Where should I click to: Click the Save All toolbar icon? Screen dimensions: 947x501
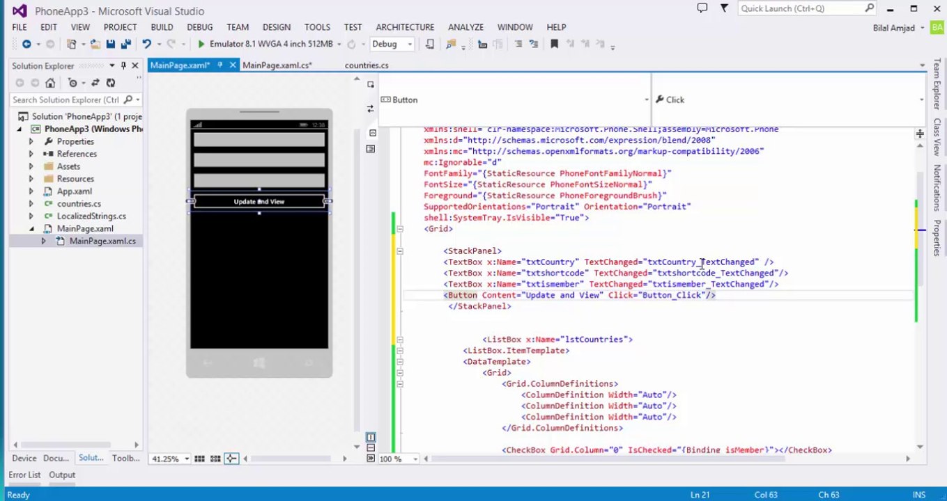[126, 44]
